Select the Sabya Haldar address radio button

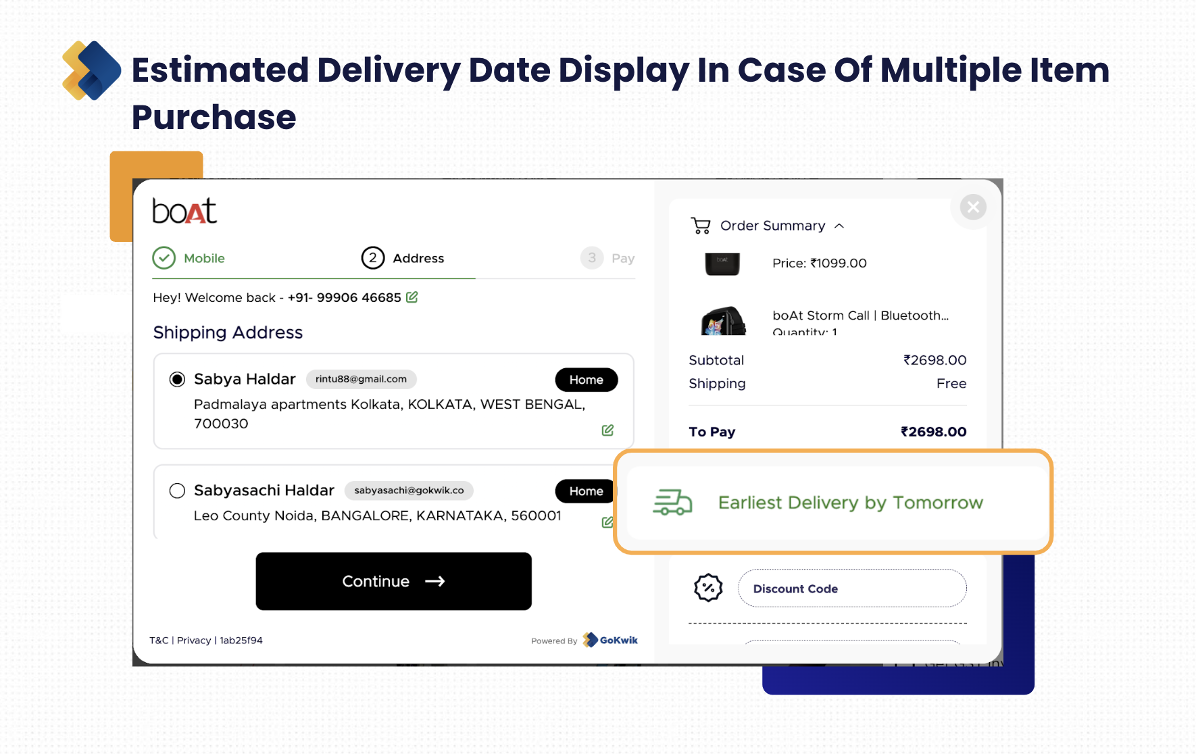click(x=177, y=380)
